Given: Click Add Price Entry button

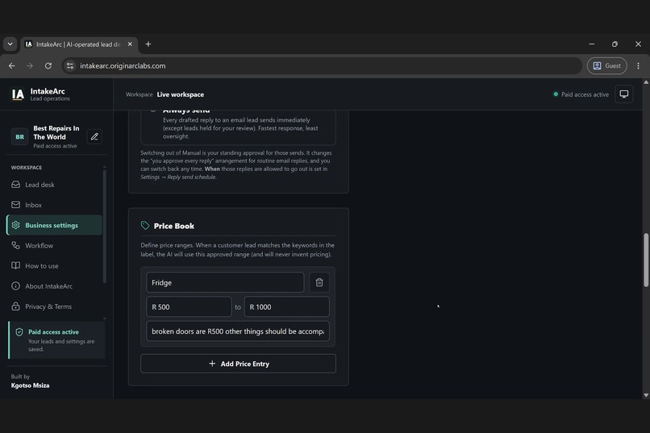Looking at the screenshot, I should coord(239,364).
